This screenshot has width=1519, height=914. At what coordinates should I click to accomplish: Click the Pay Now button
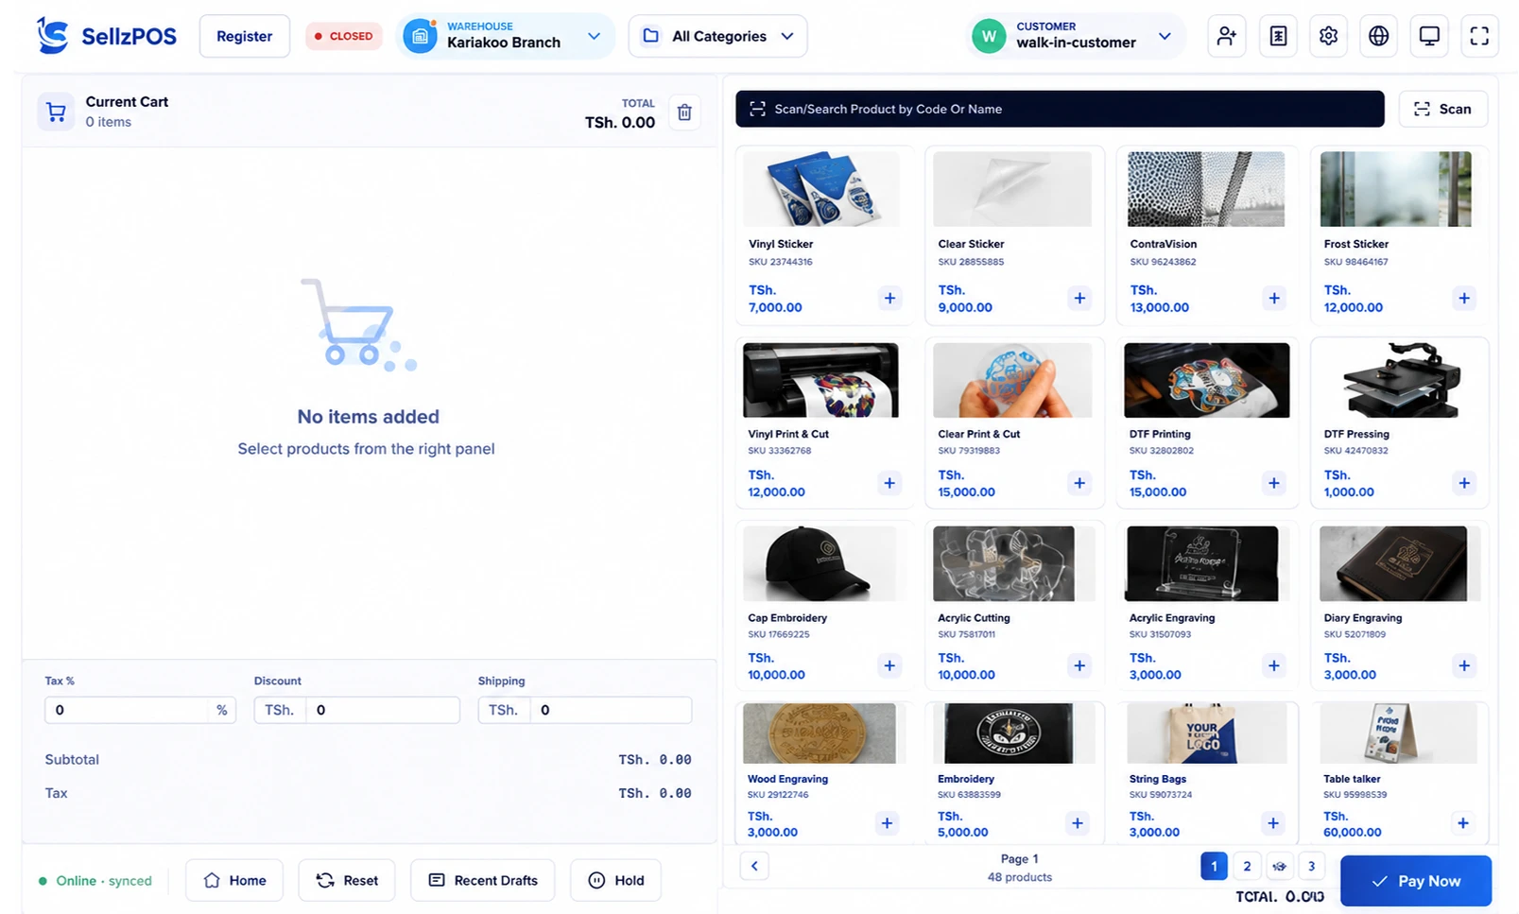click(x=1416, y=881)
